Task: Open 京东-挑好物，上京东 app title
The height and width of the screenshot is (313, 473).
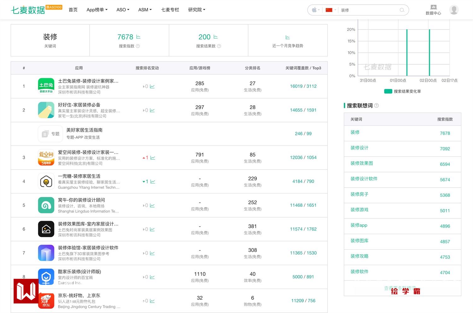Action: click(x=79, y=296)
